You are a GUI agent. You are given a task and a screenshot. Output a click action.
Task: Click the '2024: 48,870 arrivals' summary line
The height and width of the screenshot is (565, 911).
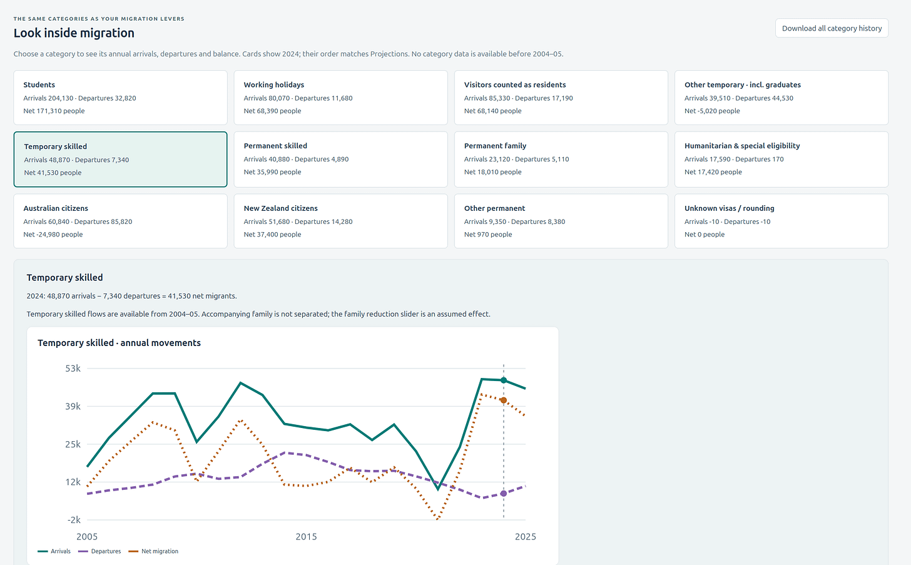[x=131, y=296]
